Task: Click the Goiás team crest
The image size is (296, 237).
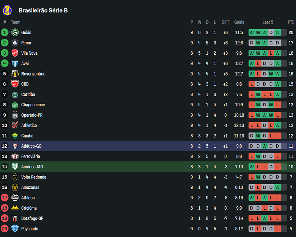Action: click(x=15, y=33)
